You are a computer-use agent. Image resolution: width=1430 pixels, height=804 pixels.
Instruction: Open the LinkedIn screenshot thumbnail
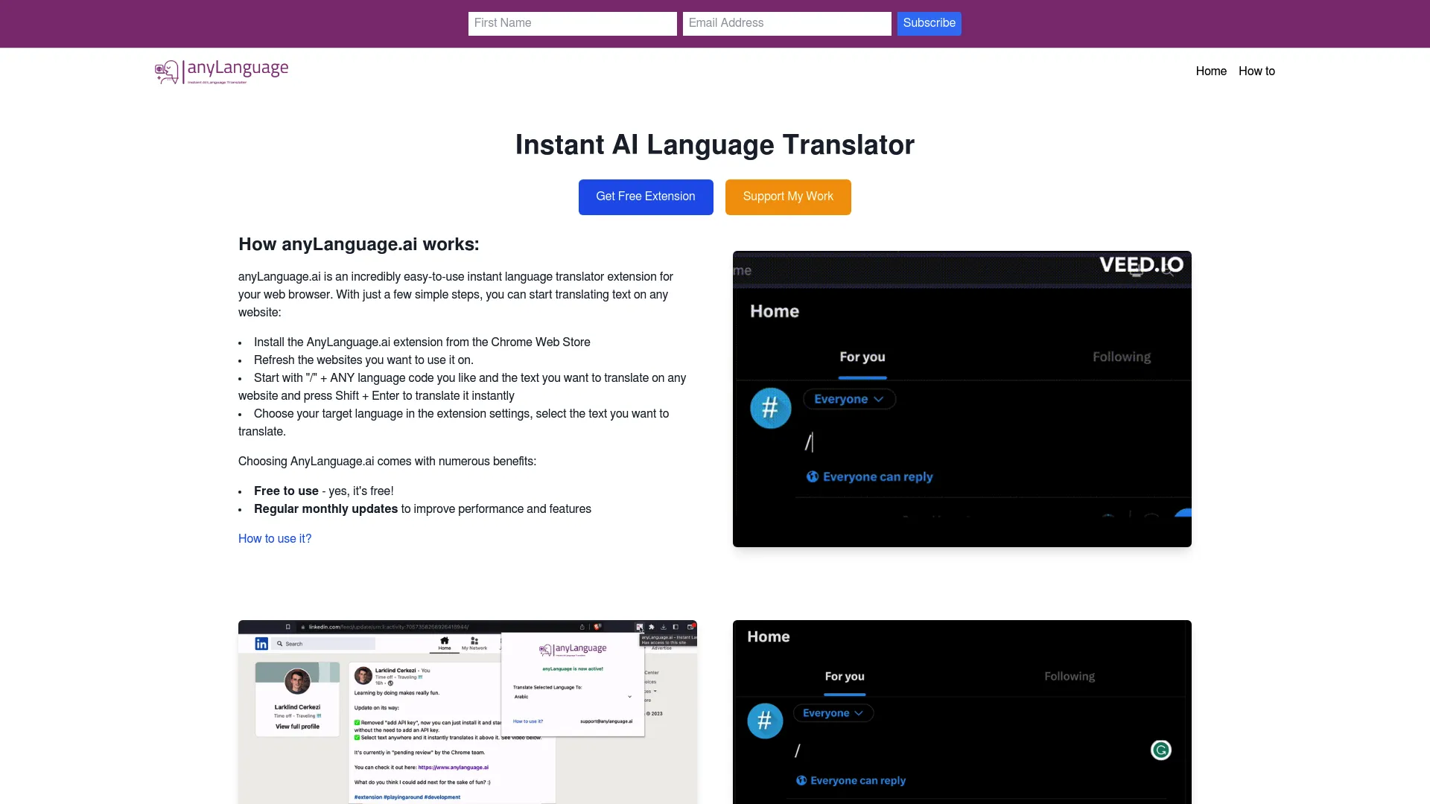[x=468, y=712]
